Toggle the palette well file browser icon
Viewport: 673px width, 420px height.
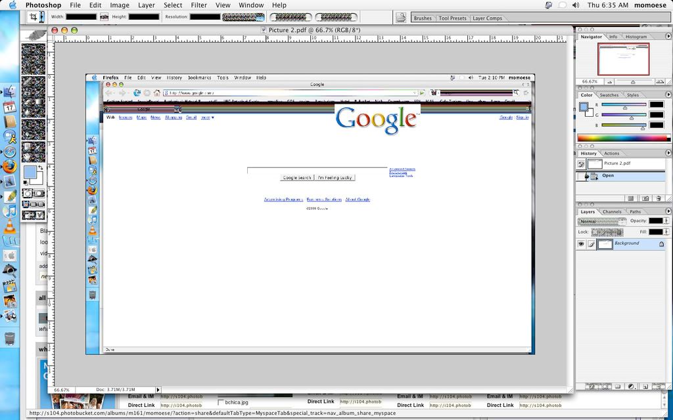pos(401,17)
